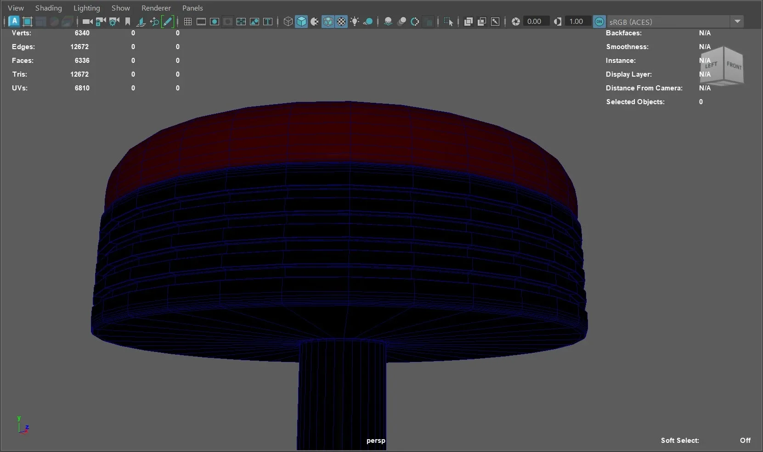Click the 'Edges:' count 12672
Viewport: 763px width, 452px height.
pos(79,47)
